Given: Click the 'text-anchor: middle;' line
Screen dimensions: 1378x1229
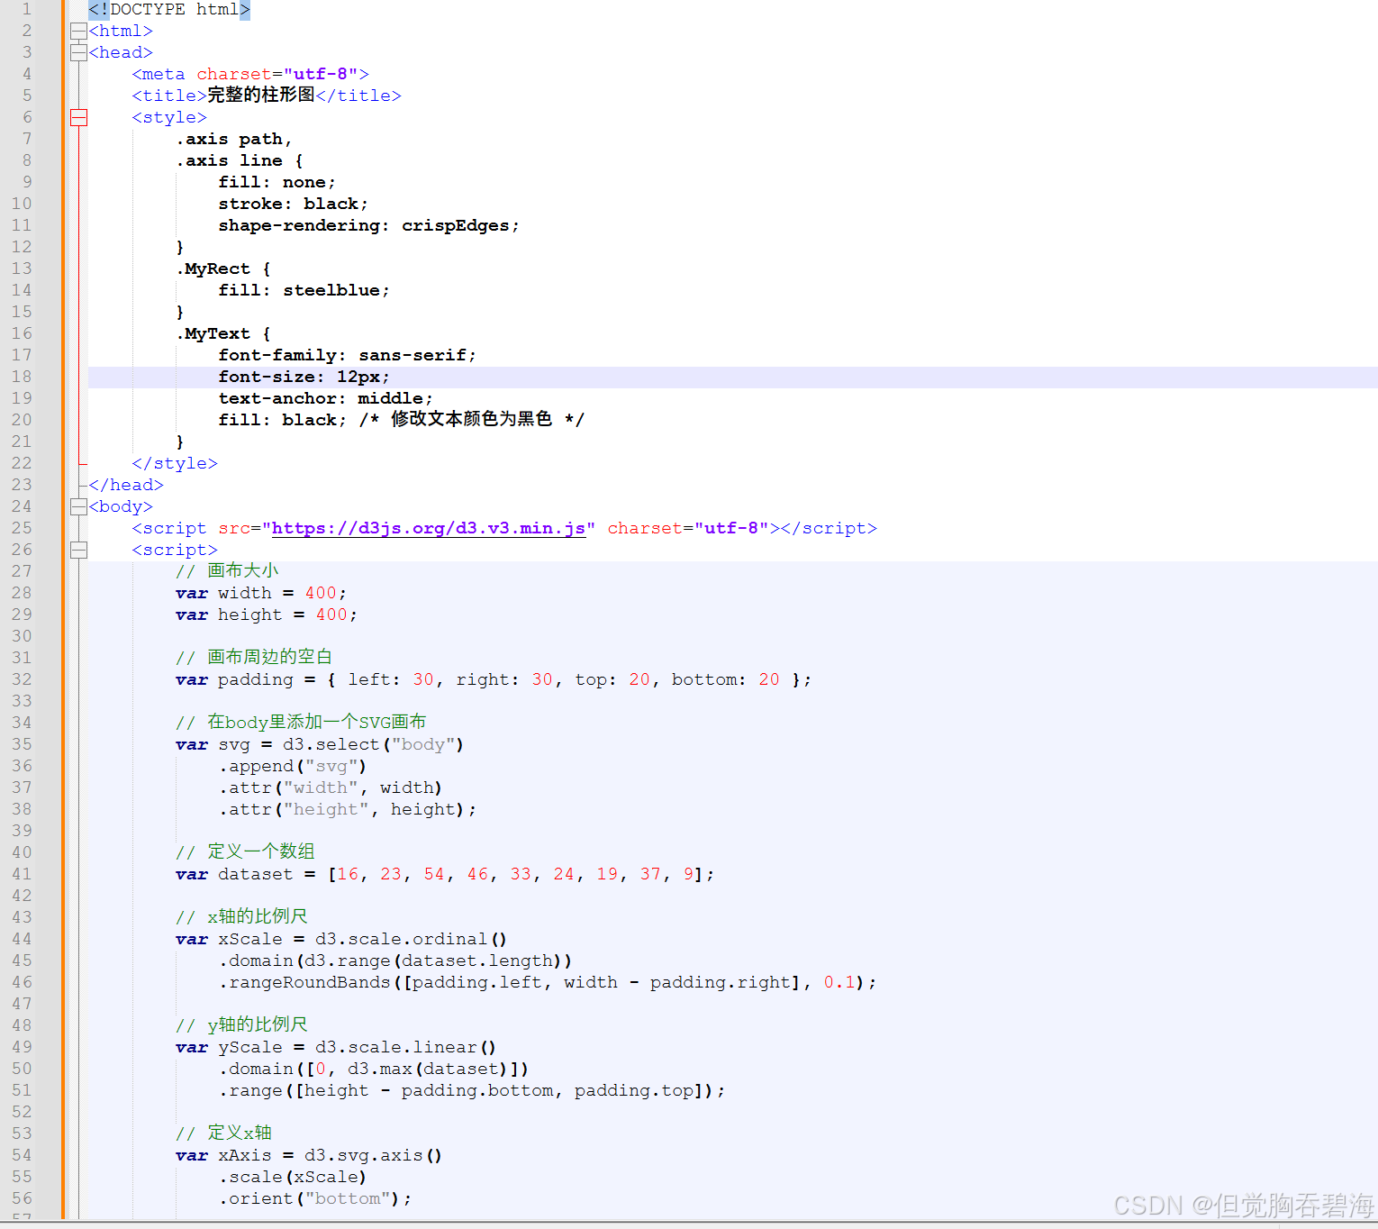Looking at the screenshot, I should [325, 398].
